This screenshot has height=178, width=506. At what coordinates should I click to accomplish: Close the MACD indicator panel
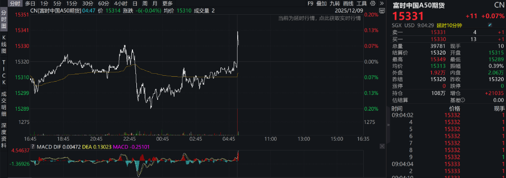(x=382, y=147)
